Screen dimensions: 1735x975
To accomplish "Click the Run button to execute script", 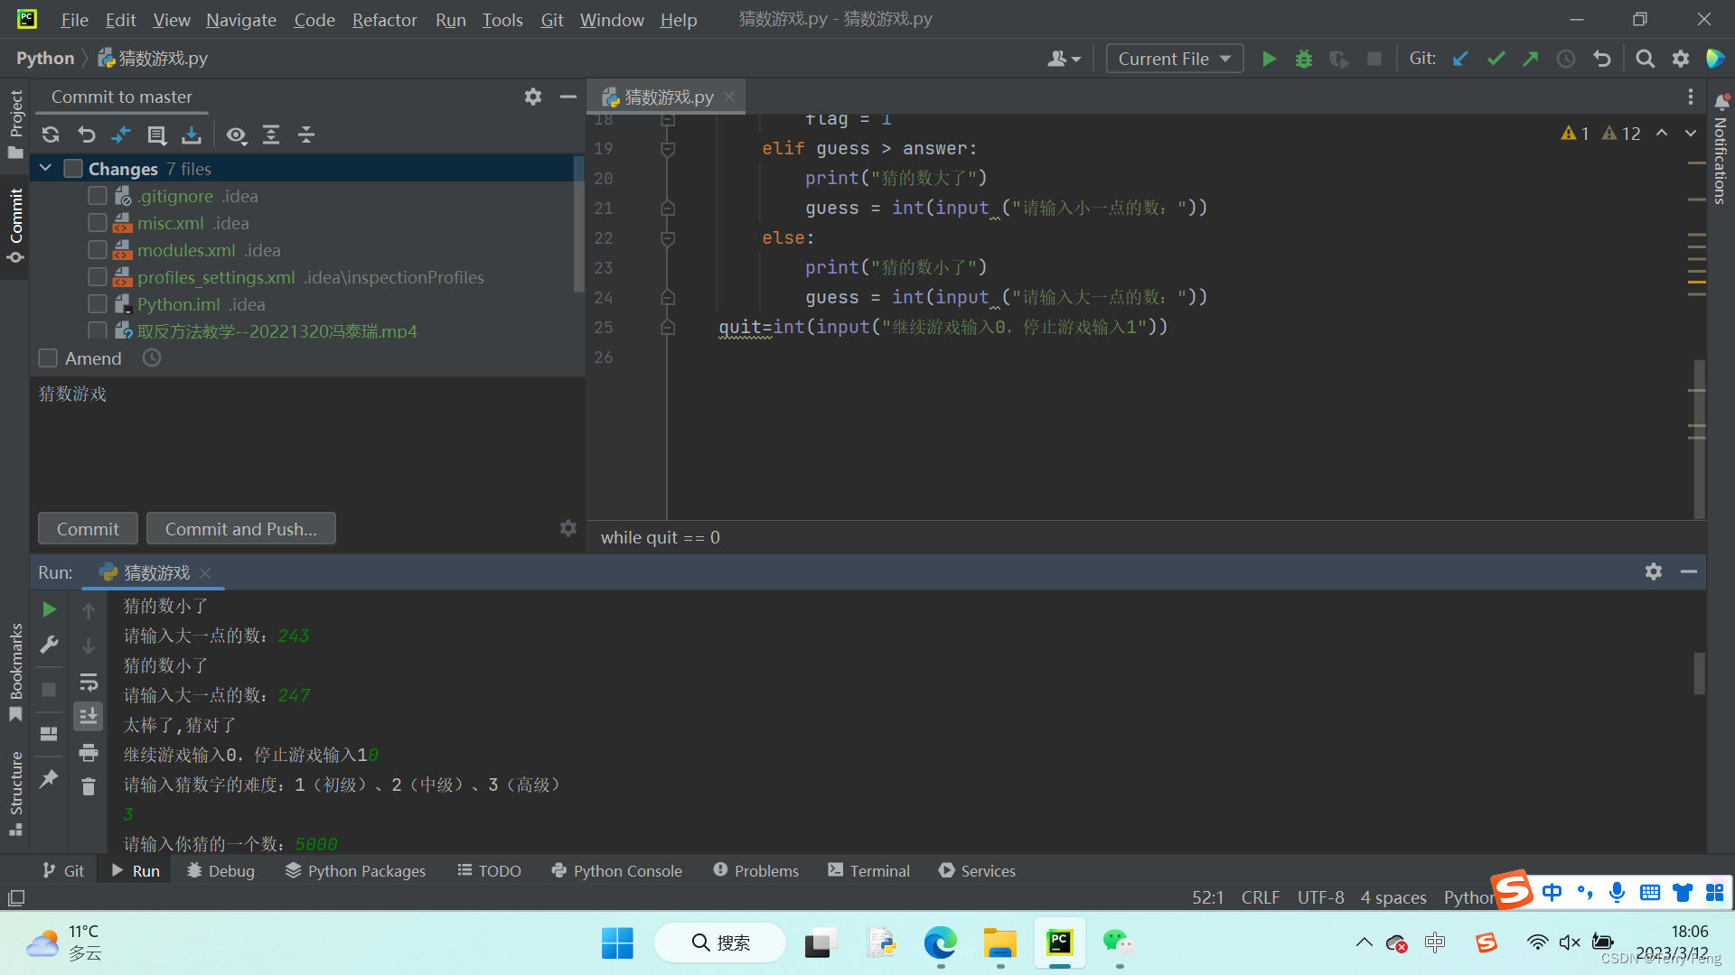I will (1269, 59).
